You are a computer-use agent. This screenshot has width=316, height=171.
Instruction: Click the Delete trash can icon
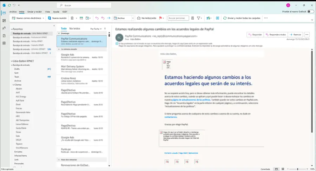[x=72, y=18]
